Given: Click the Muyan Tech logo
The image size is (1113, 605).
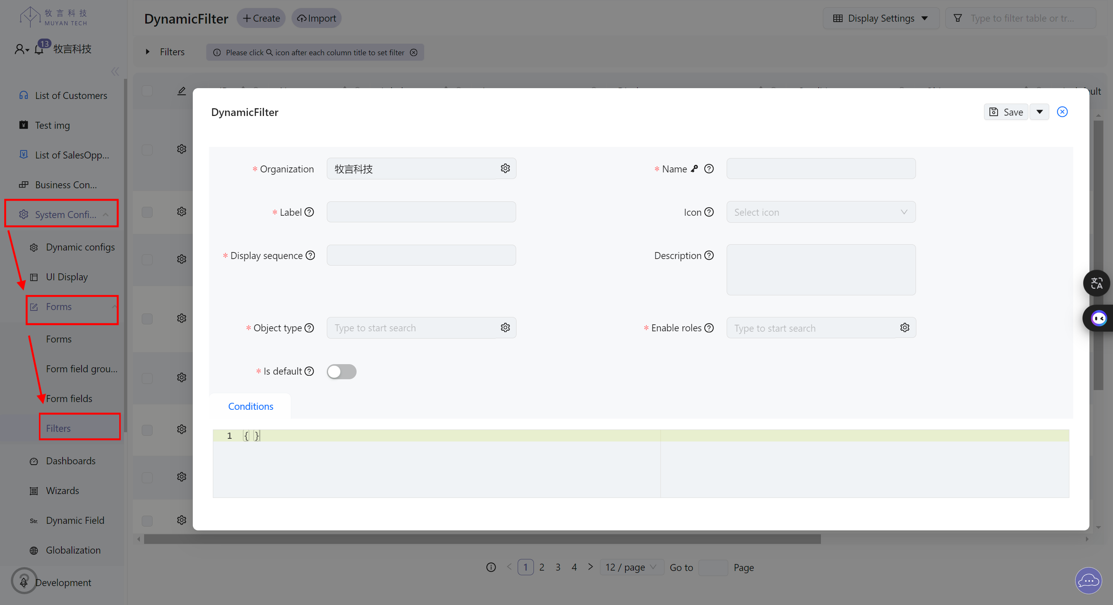Looking at the screenshot, I should pyautogui.click(x=54, y=17).
